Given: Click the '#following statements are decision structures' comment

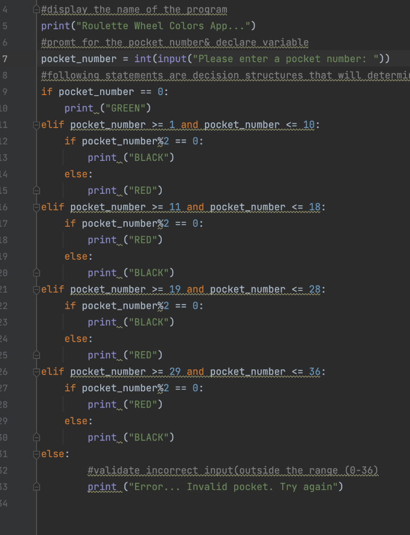Looking at the screenshot, I should pyautogui.click(x=225, y=75).
